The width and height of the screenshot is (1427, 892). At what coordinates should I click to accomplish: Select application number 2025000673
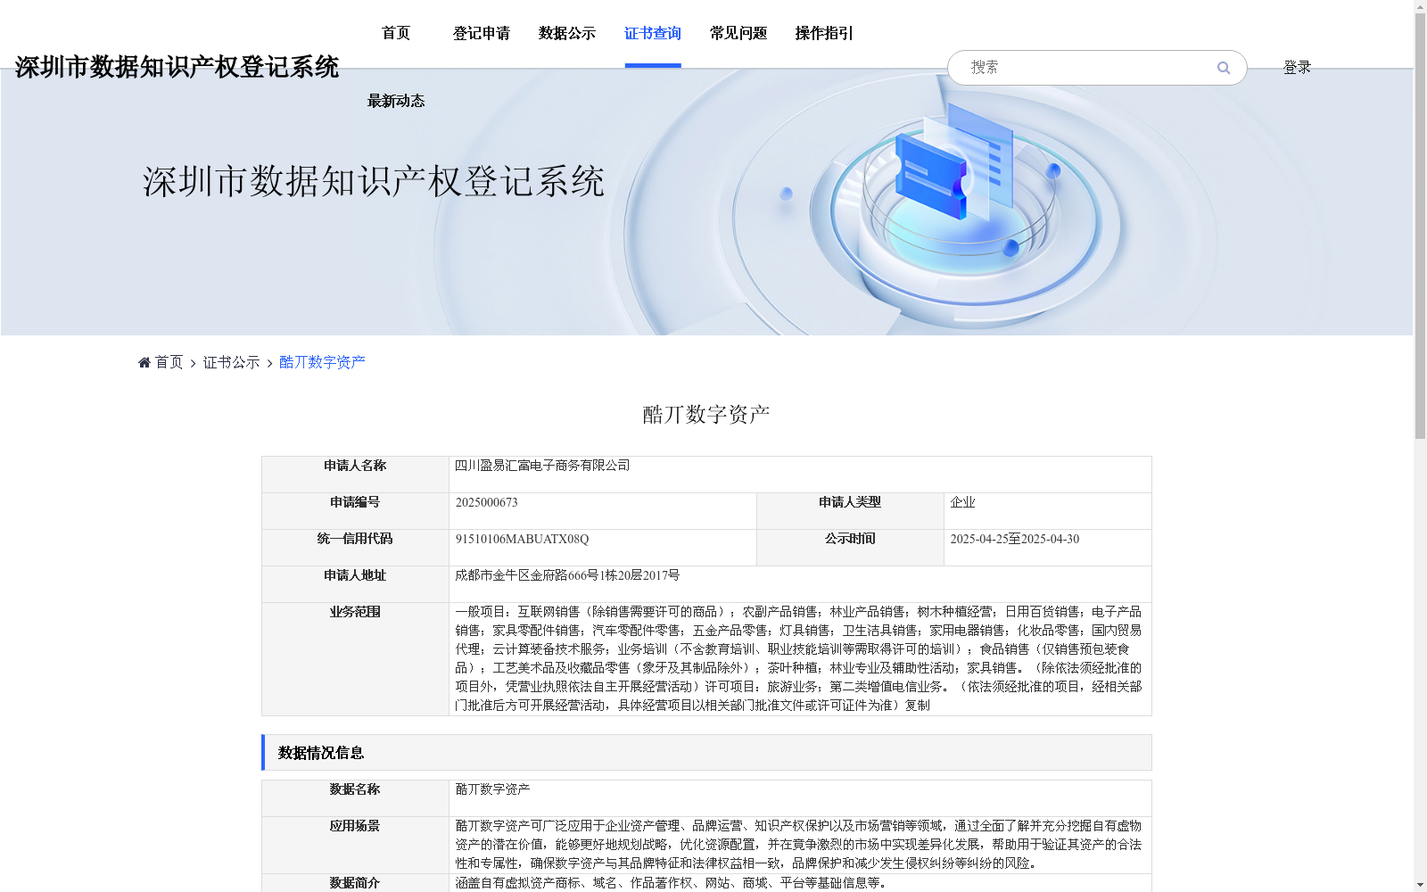pos(487,502)
